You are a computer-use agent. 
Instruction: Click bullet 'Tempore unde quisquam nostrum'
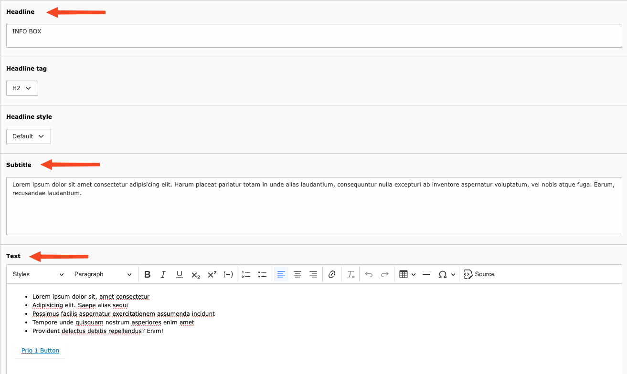pyautogui.click(x=113, y=322)
